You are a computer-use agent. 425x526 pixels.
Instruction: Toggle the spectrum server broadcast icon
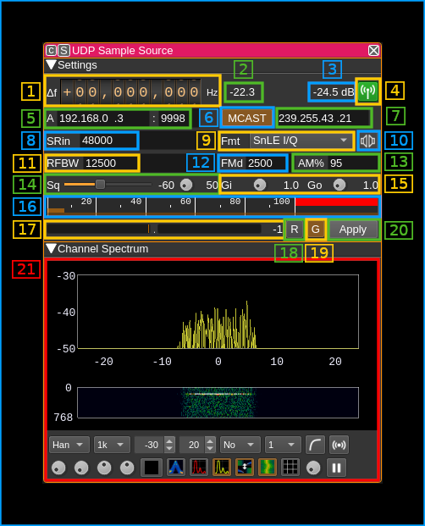(x=339, y=445)
